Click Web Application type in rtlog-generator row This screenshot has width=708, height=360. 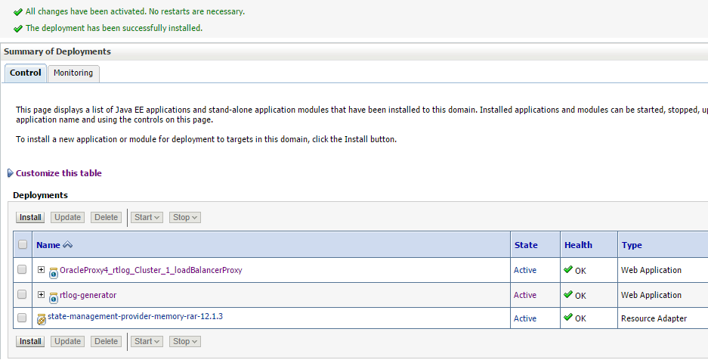pos(651,295)
